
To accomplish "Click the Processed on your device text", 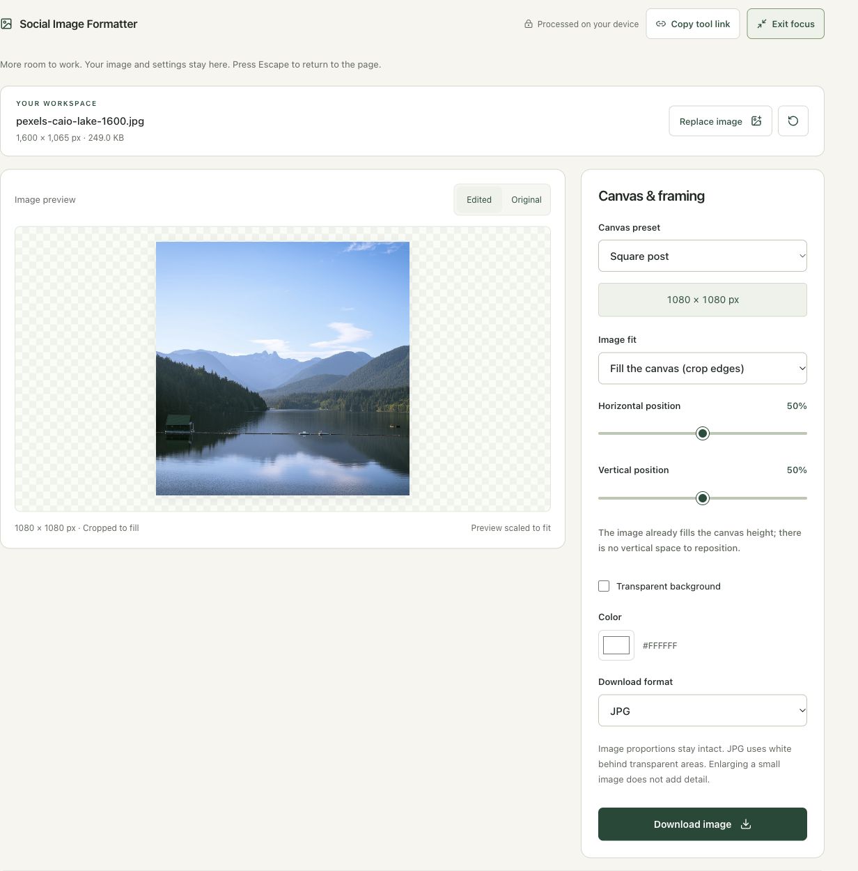I will [588, 24].
